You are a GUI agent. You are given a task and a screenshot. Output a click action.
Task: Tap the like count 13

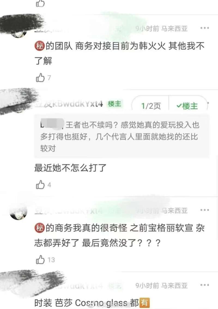pos(51,260)
